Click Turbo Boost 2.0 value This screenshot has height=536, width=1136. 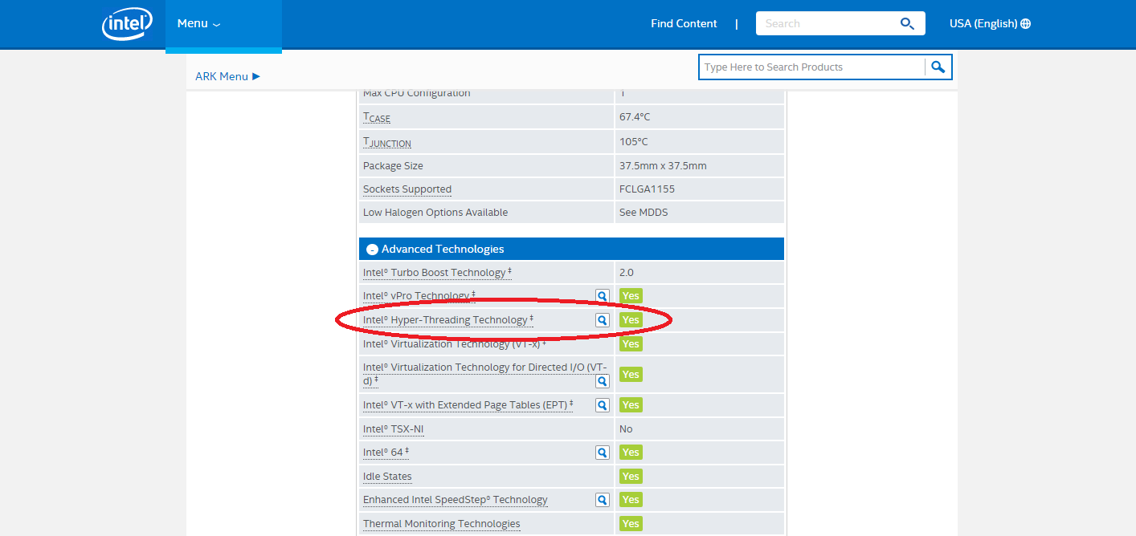click(x=627, y=273)
